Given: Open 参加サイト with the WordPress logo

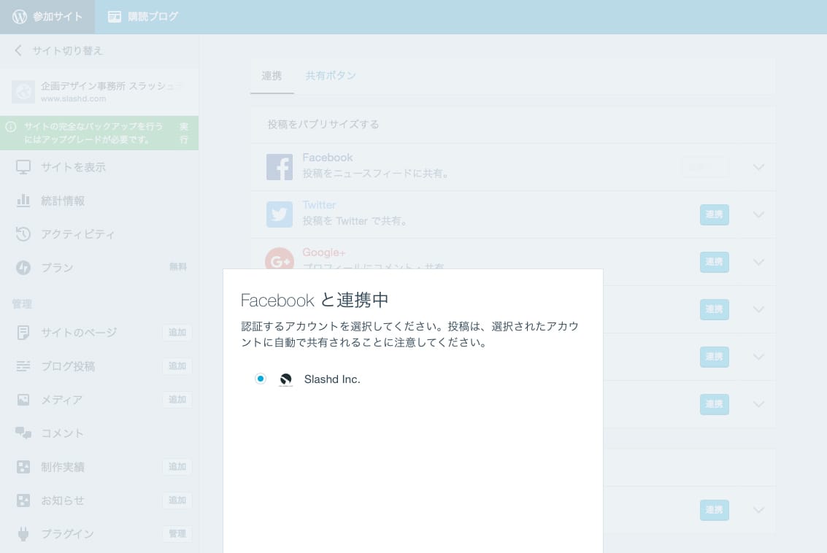Looking at the screenshot, I should (47, 17).
